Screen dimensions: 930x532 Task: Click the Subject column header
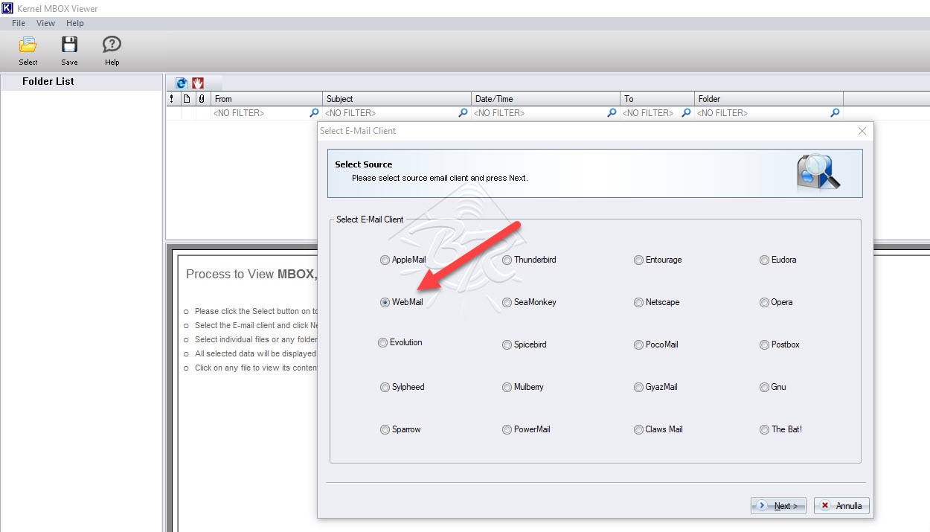(397, 98)
